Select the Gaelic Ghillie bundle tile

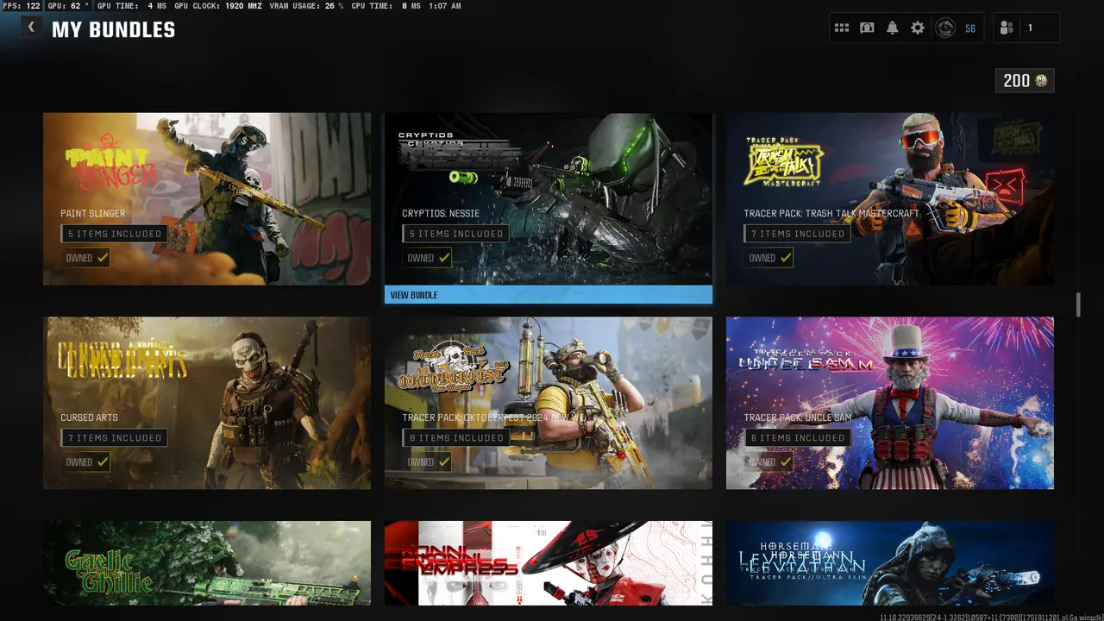click(x=207, y=562)
